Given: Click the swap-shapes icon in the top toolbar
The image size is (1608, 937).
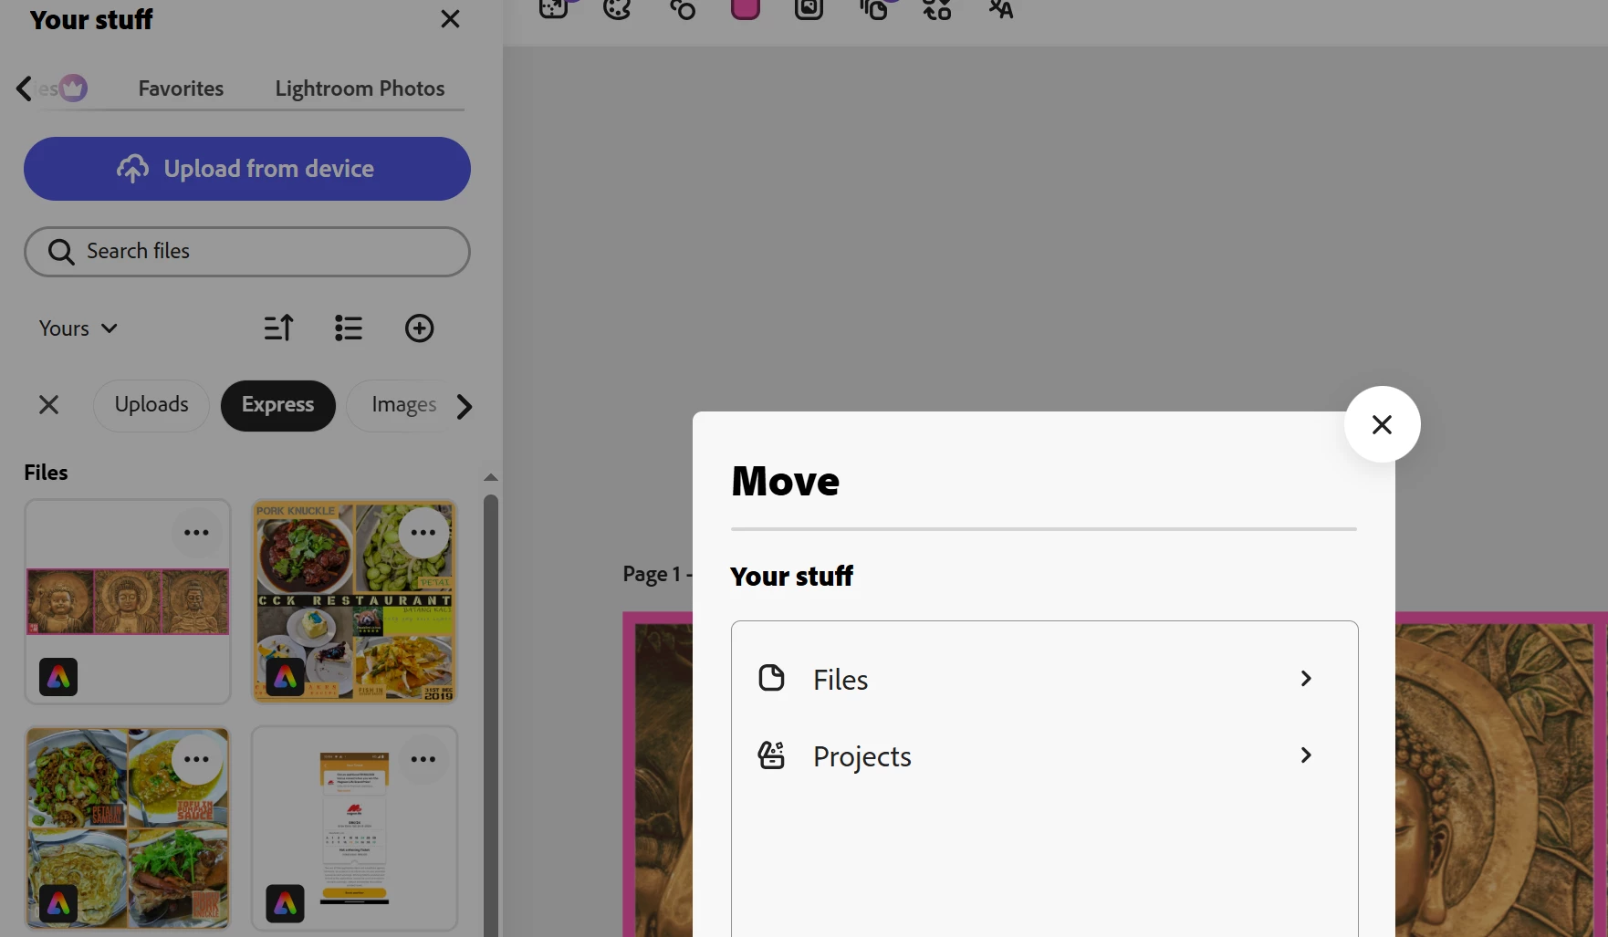Looking at the screenshot, I should pos(937,9).
